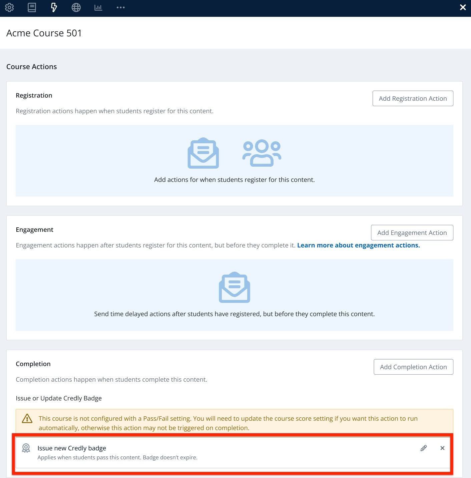Edit Credly badge action with pencil icon
This screenshot has width=471, height=478.
pyautogui.click(x=424, y=448)
